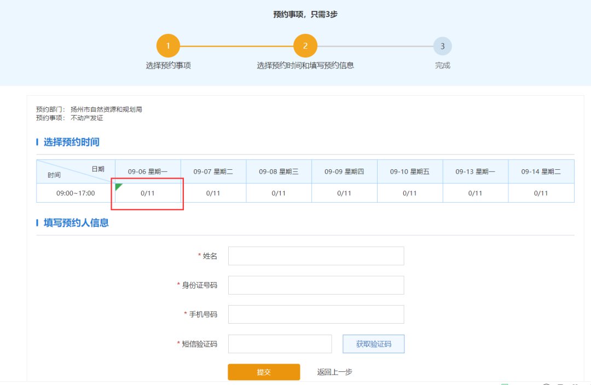Focus the 短信验证码 input box
Viewport: 591px width, 385px height.
280,344
